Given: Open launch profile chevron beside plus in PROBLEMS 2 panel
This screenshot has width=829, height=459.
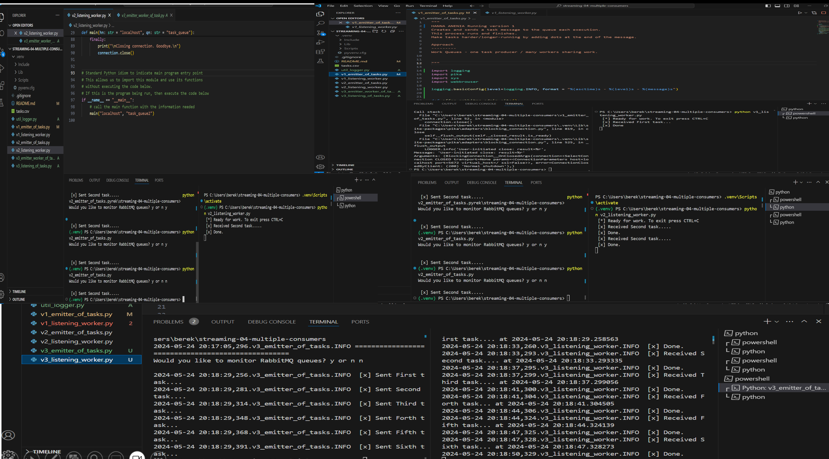Looking at the screenshot, I should pyautogui.click(x=777, y=322).
